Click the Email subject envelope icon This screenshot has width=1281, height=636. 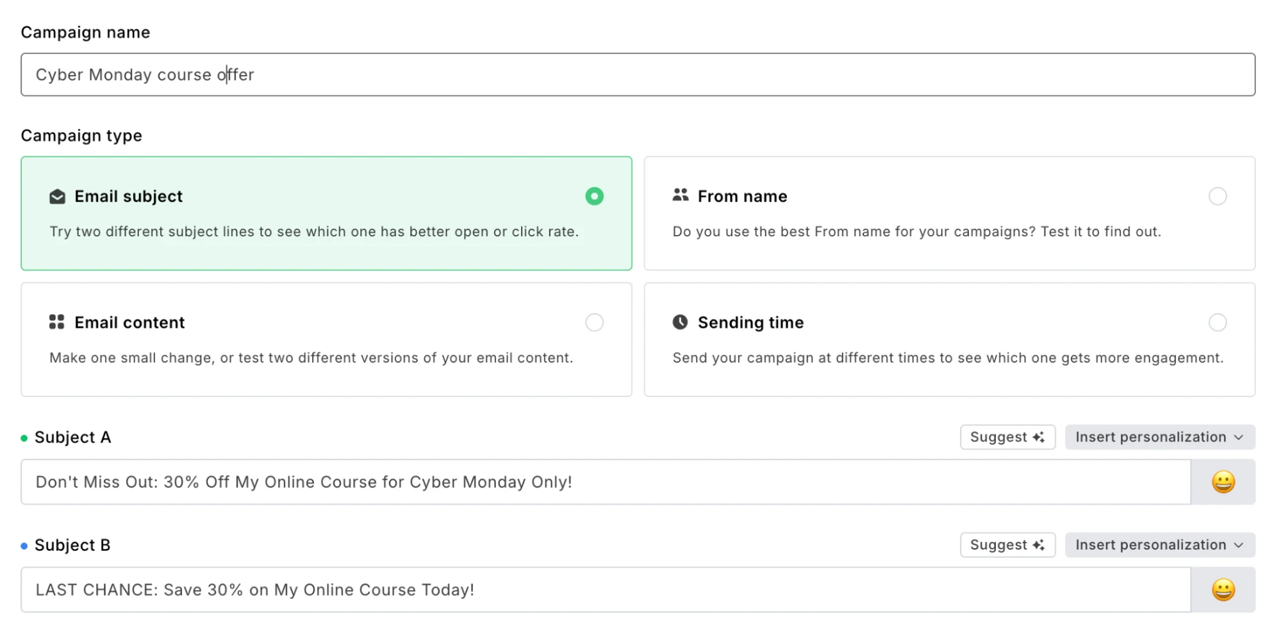click(x=57, y=197)
